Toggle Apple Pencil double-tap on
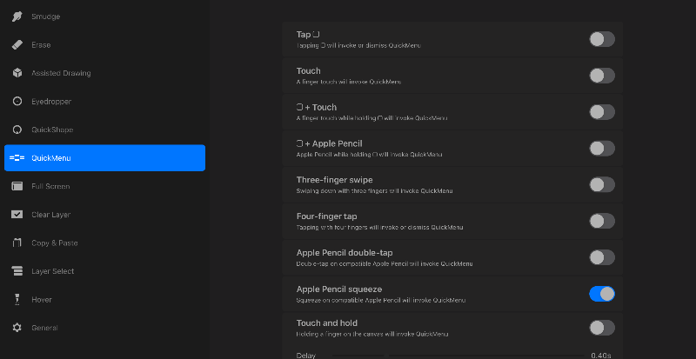The height and width of the screenshot is (359, 696). pyautogui.click(x=601, y=257)
